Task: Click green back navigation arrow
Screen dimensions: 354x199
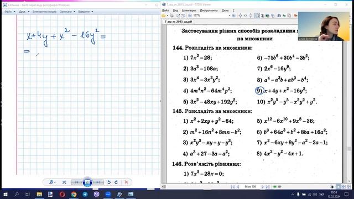Action: click(x=274, y=187)
